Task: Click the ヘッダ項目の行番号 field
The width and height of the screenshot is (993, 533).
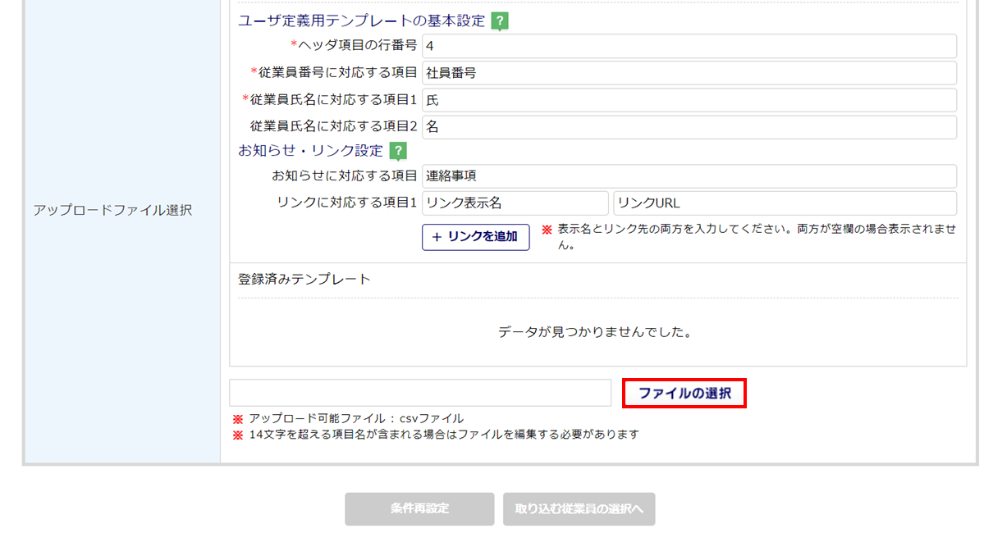Action: click(x=689, y=46)
